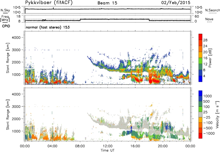
Task: Click the "-25" label on Velocity colorbar
Action: click(x=207, y=117)
